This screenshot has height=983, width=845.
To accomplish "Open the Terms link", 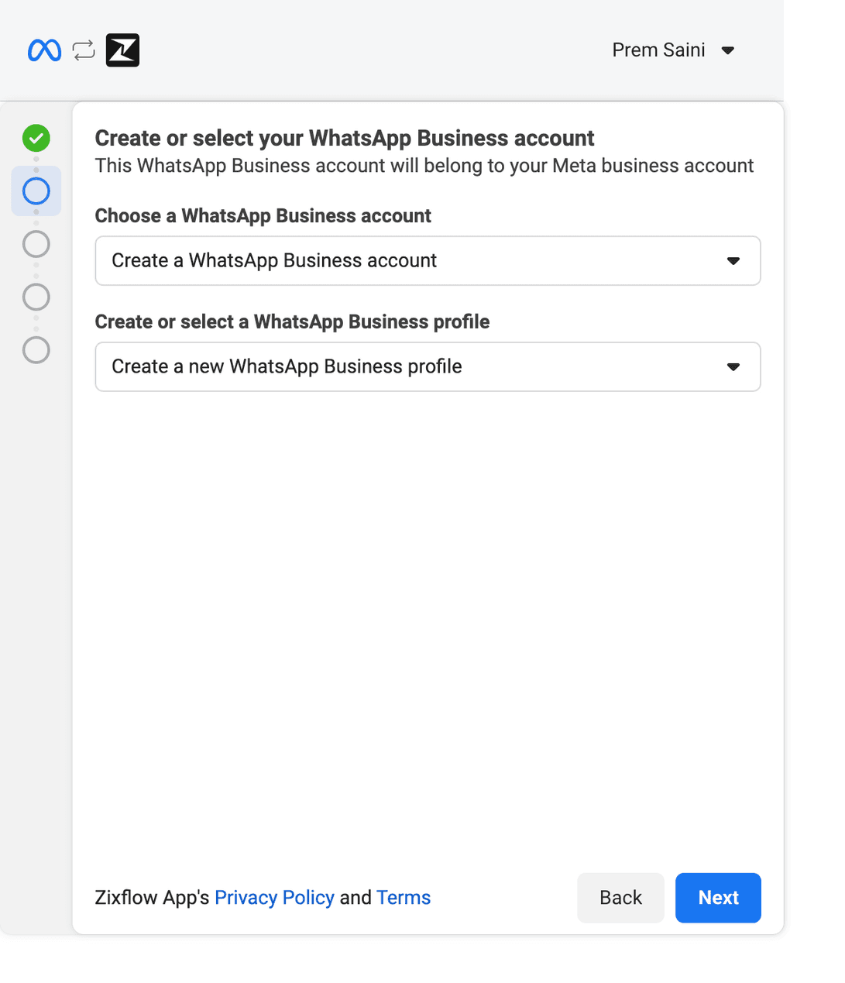I will click(x=404, y=898).
